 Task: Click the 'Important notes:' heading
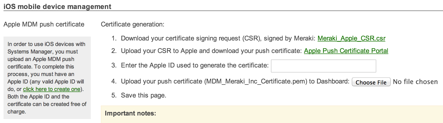130,113
